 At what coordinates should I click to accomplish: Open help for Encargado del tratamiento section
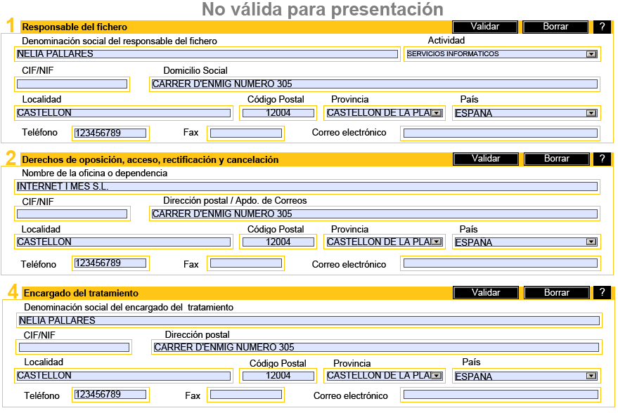[x=603, y=292]
